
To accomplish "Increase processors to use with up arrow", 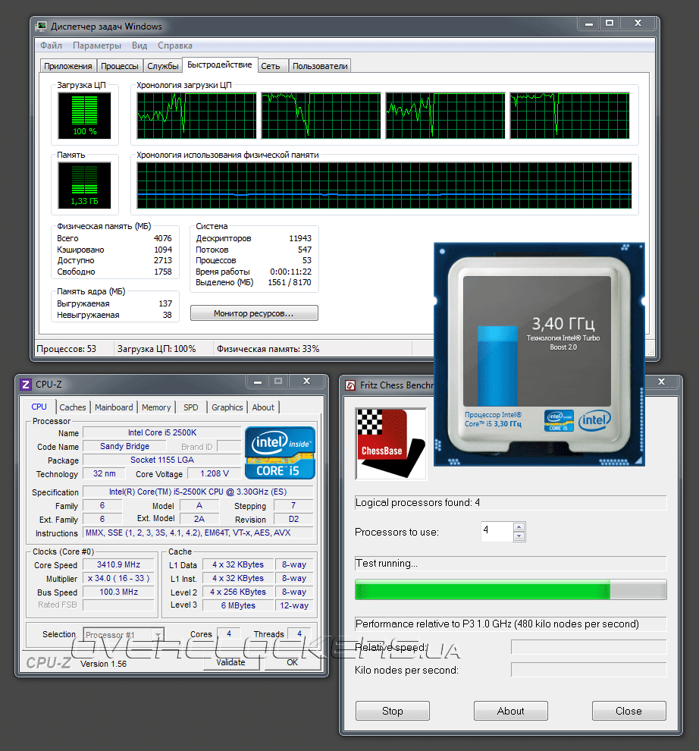I will [519, 527].
